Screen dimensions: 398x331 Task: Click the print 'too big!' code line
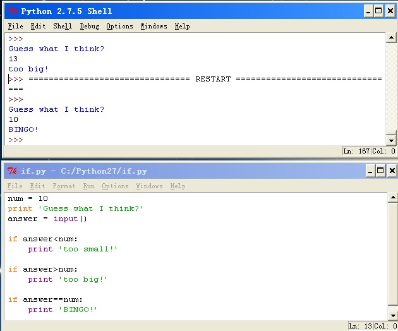pyautogui.click(x=68, y=279)
